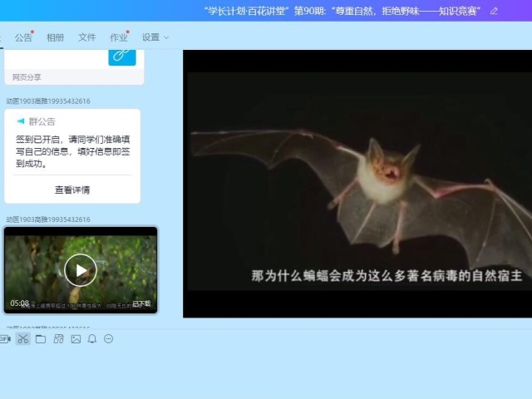The image size is (532, 399).
Task: Click sender name above the video message
Action: click(x=48, y=219)
